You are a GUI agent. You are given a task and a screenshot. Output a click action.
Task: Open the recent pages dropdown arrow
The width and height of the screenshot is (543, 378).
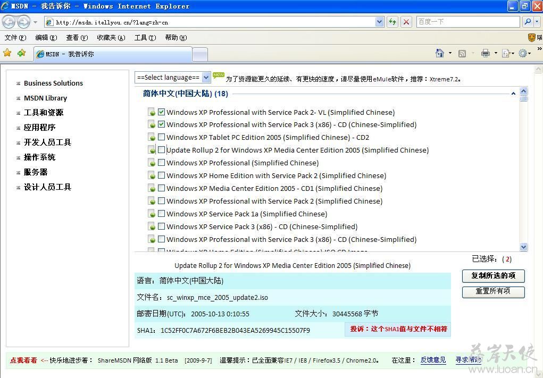(x=35, y=22)
